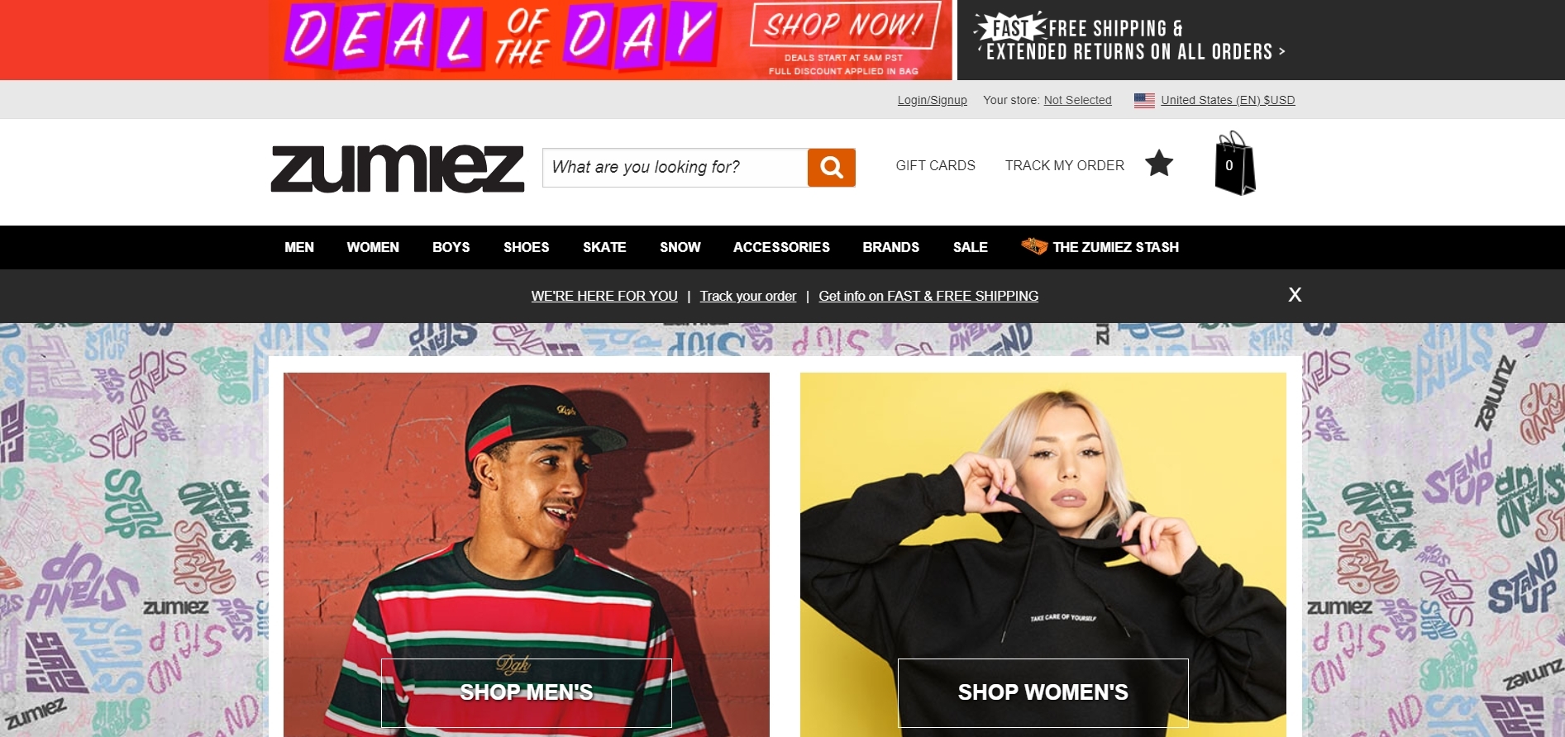Open the shopping bag icon
Screen dimensions: 1565x737
(x=1234, y=164)
